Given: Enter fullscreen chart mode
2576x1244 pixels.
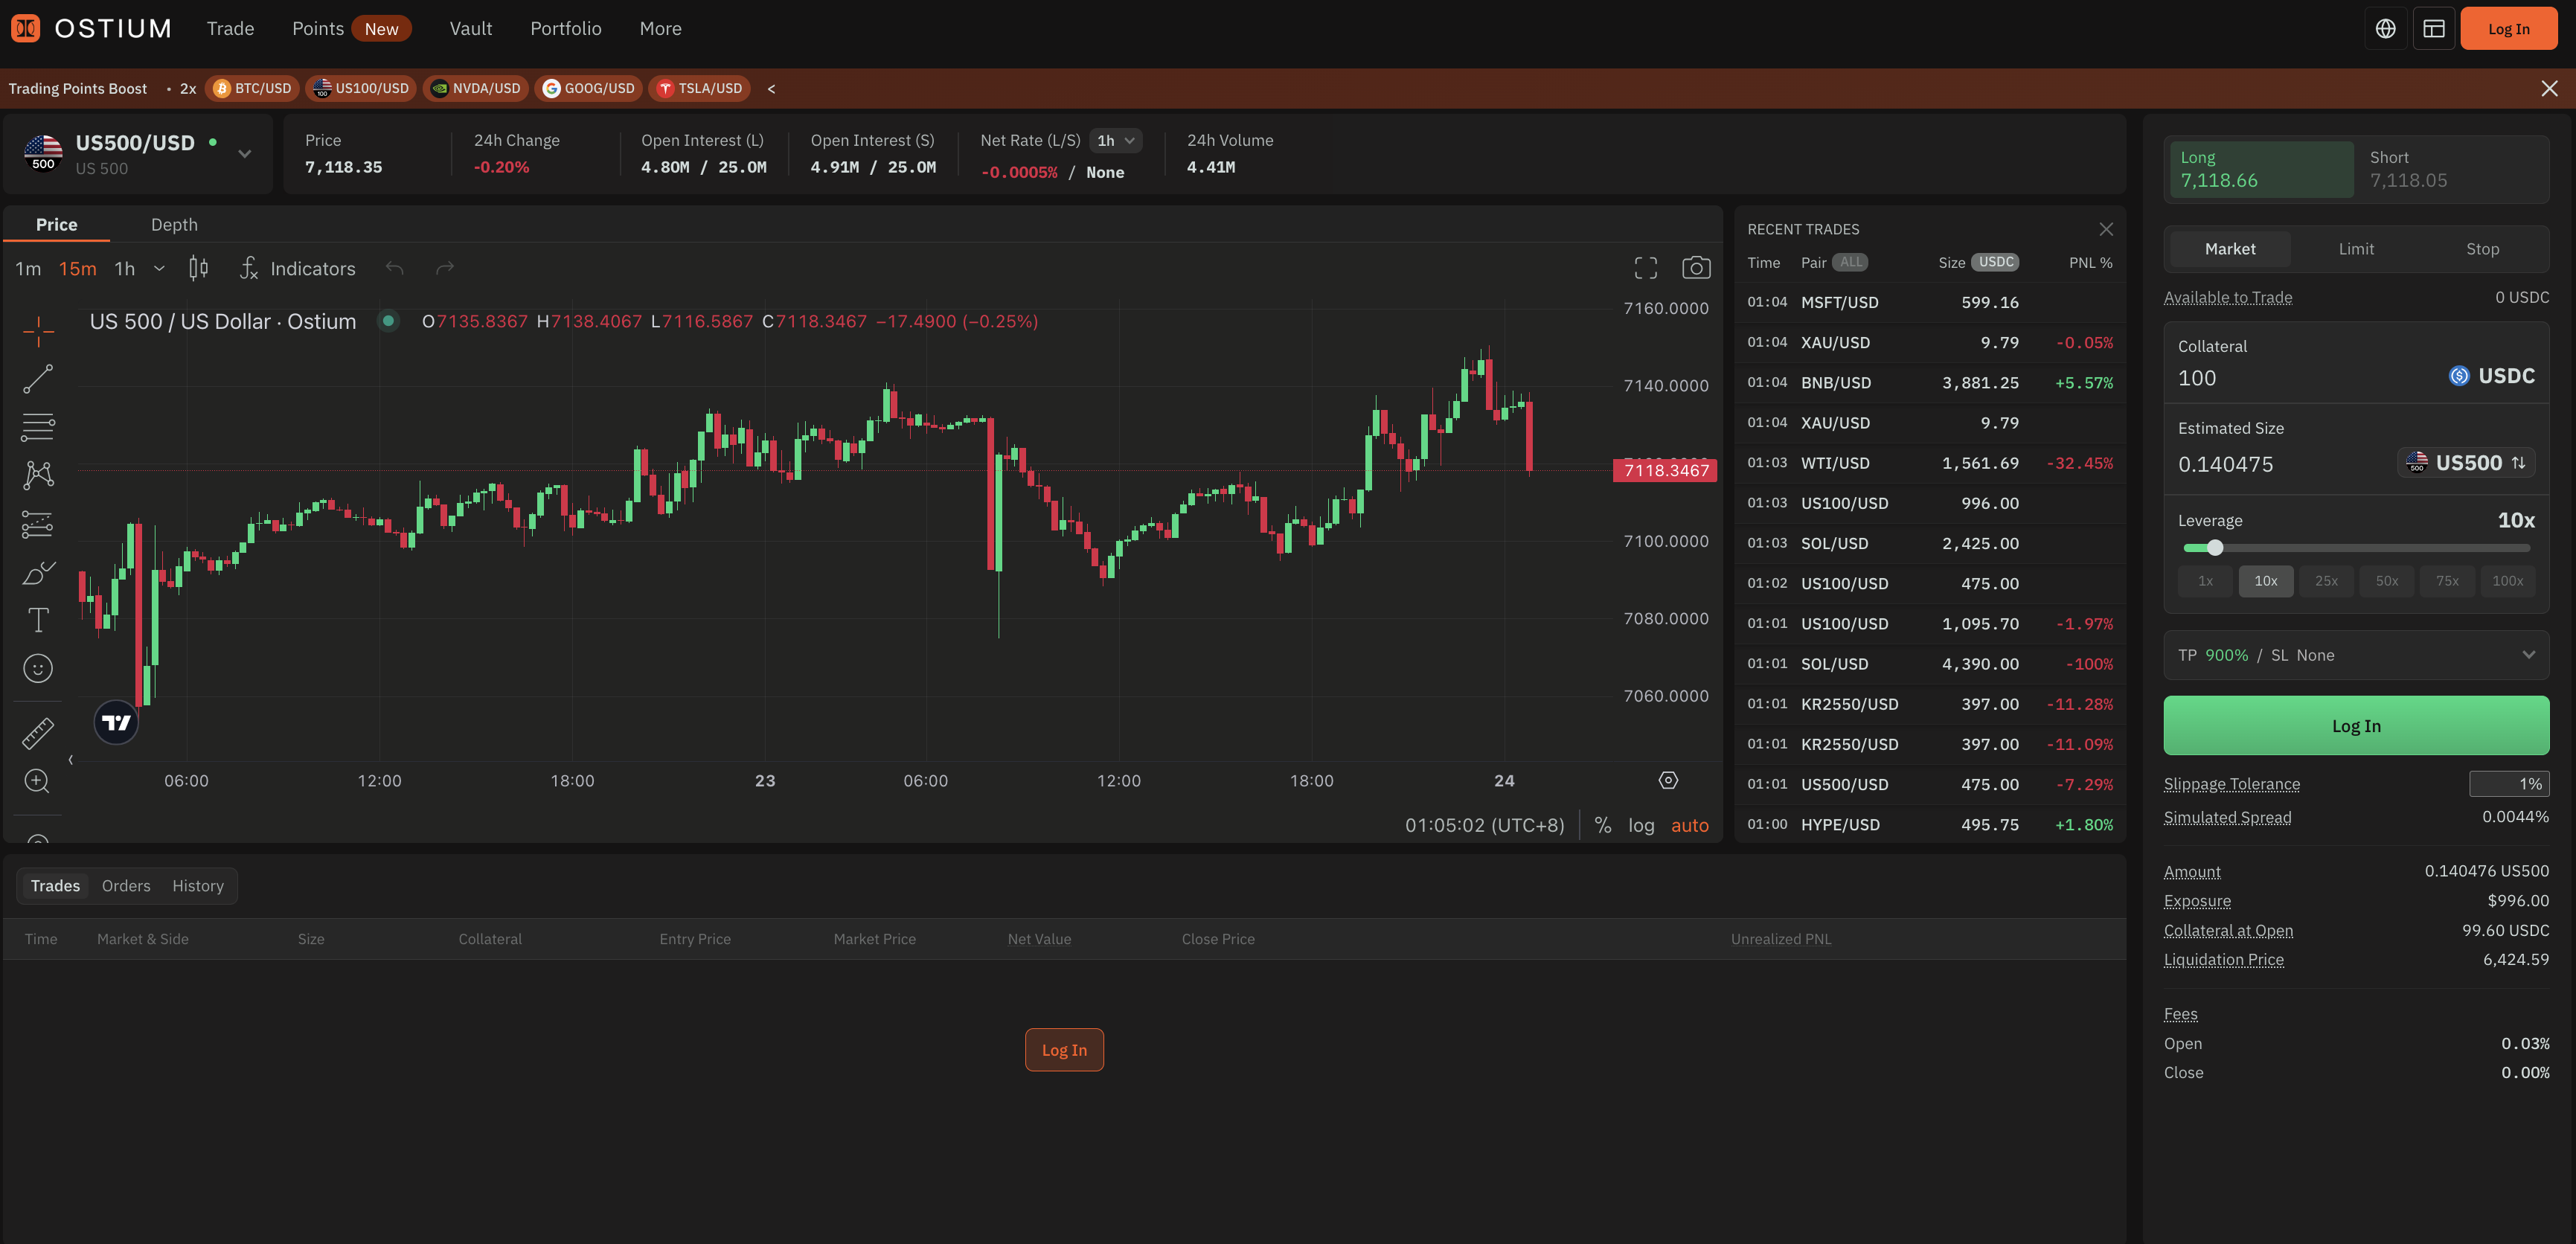Looking at the screenshot, I should pyautogui.click(x=1645, y=268).
